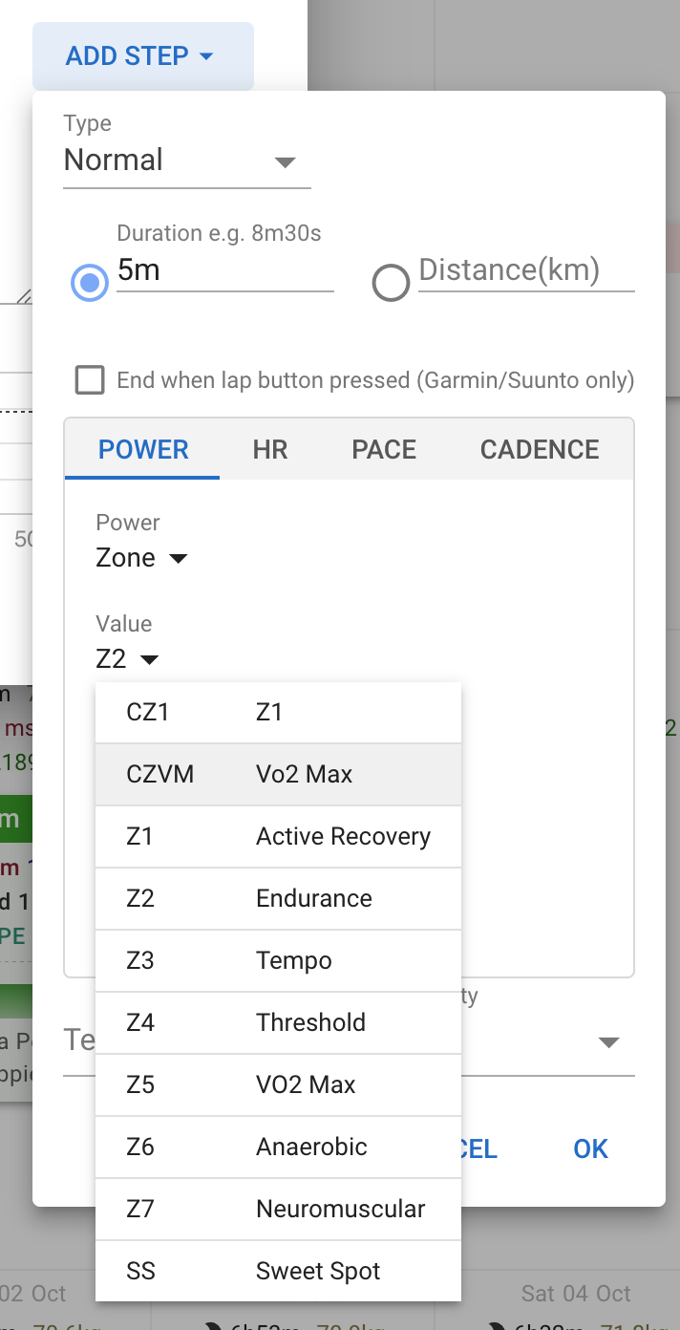Image resolution: width=680 pixels, height=1330 pixels.
Task: Choose CZVM Vo2 Max option
Action: (278, 774)
